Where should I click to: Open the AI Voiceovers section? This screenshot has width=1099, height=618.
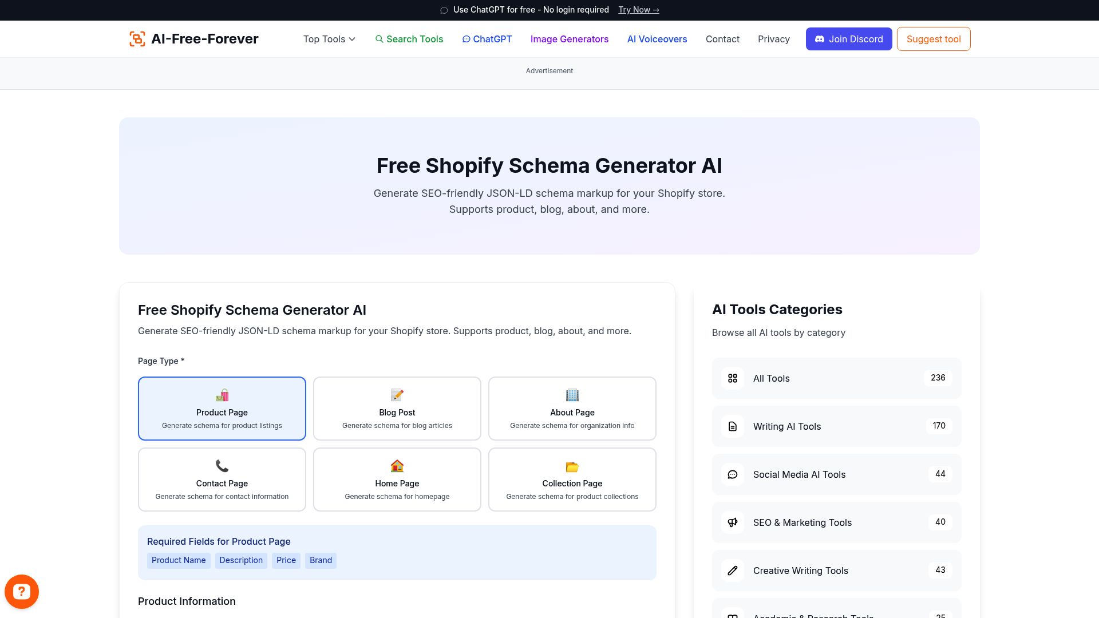[x=657, y=39]
